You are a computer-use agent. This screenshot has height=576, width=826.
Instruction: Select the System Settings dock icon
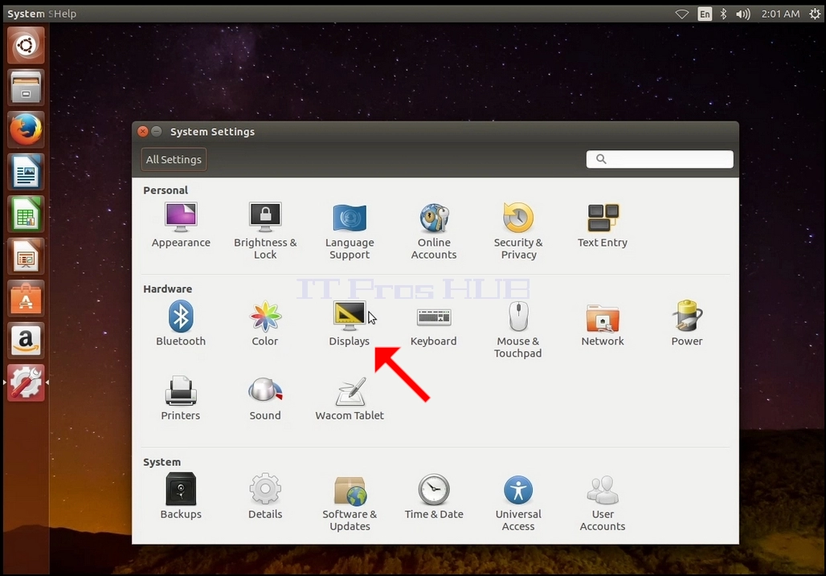point(26,382)
